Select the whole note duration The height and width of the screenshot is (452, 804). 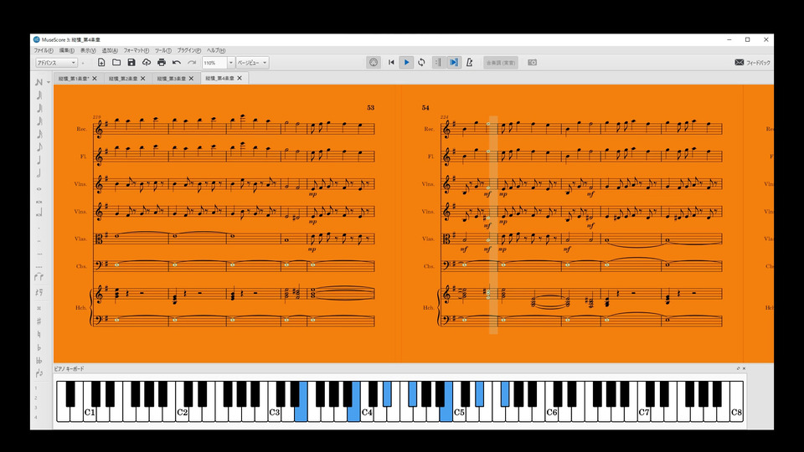(39, 188)
